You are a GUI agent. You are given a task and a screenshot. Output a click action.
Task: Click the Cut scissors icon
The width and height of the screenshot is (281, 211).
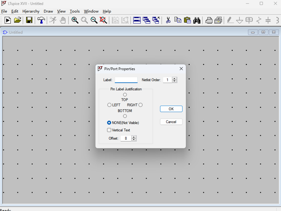[168, 21]
